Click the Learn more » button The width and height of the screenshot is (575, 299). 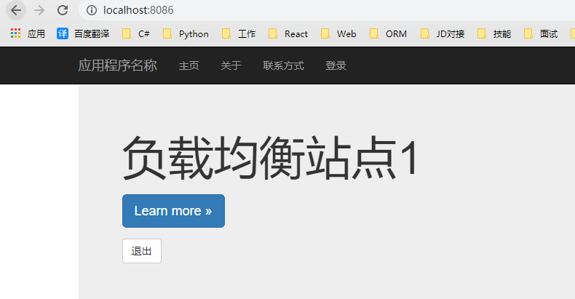click(x=173, y=211)
